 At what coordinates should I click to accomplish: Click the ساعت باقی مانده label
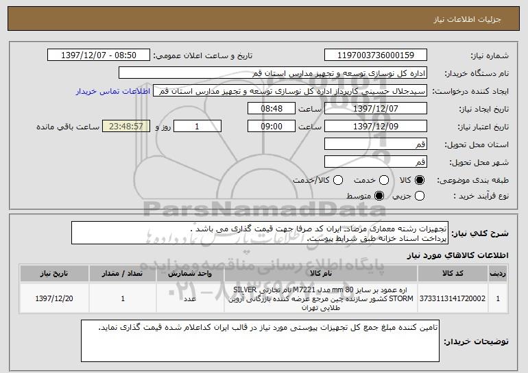pyautogui.click(x=68, y=127)
